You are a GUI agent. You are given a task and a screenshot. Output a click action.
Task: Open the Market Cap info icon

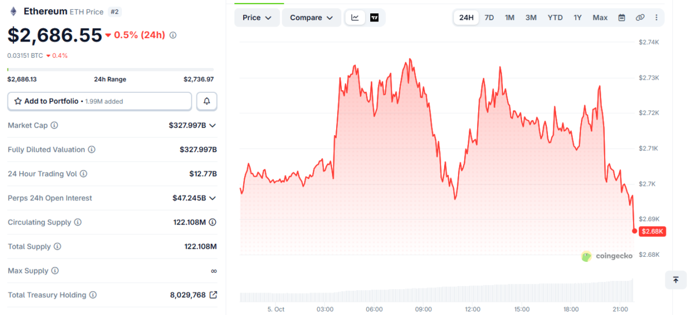click(54, 125)
